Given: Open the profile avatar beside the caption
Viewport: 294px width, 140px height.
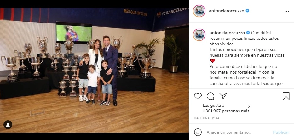Looking at the screenshot, I should (x=199, y=35).
